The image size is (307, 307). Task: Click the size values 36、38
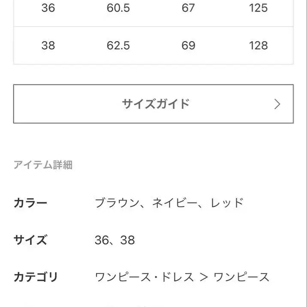pos(115,240)
